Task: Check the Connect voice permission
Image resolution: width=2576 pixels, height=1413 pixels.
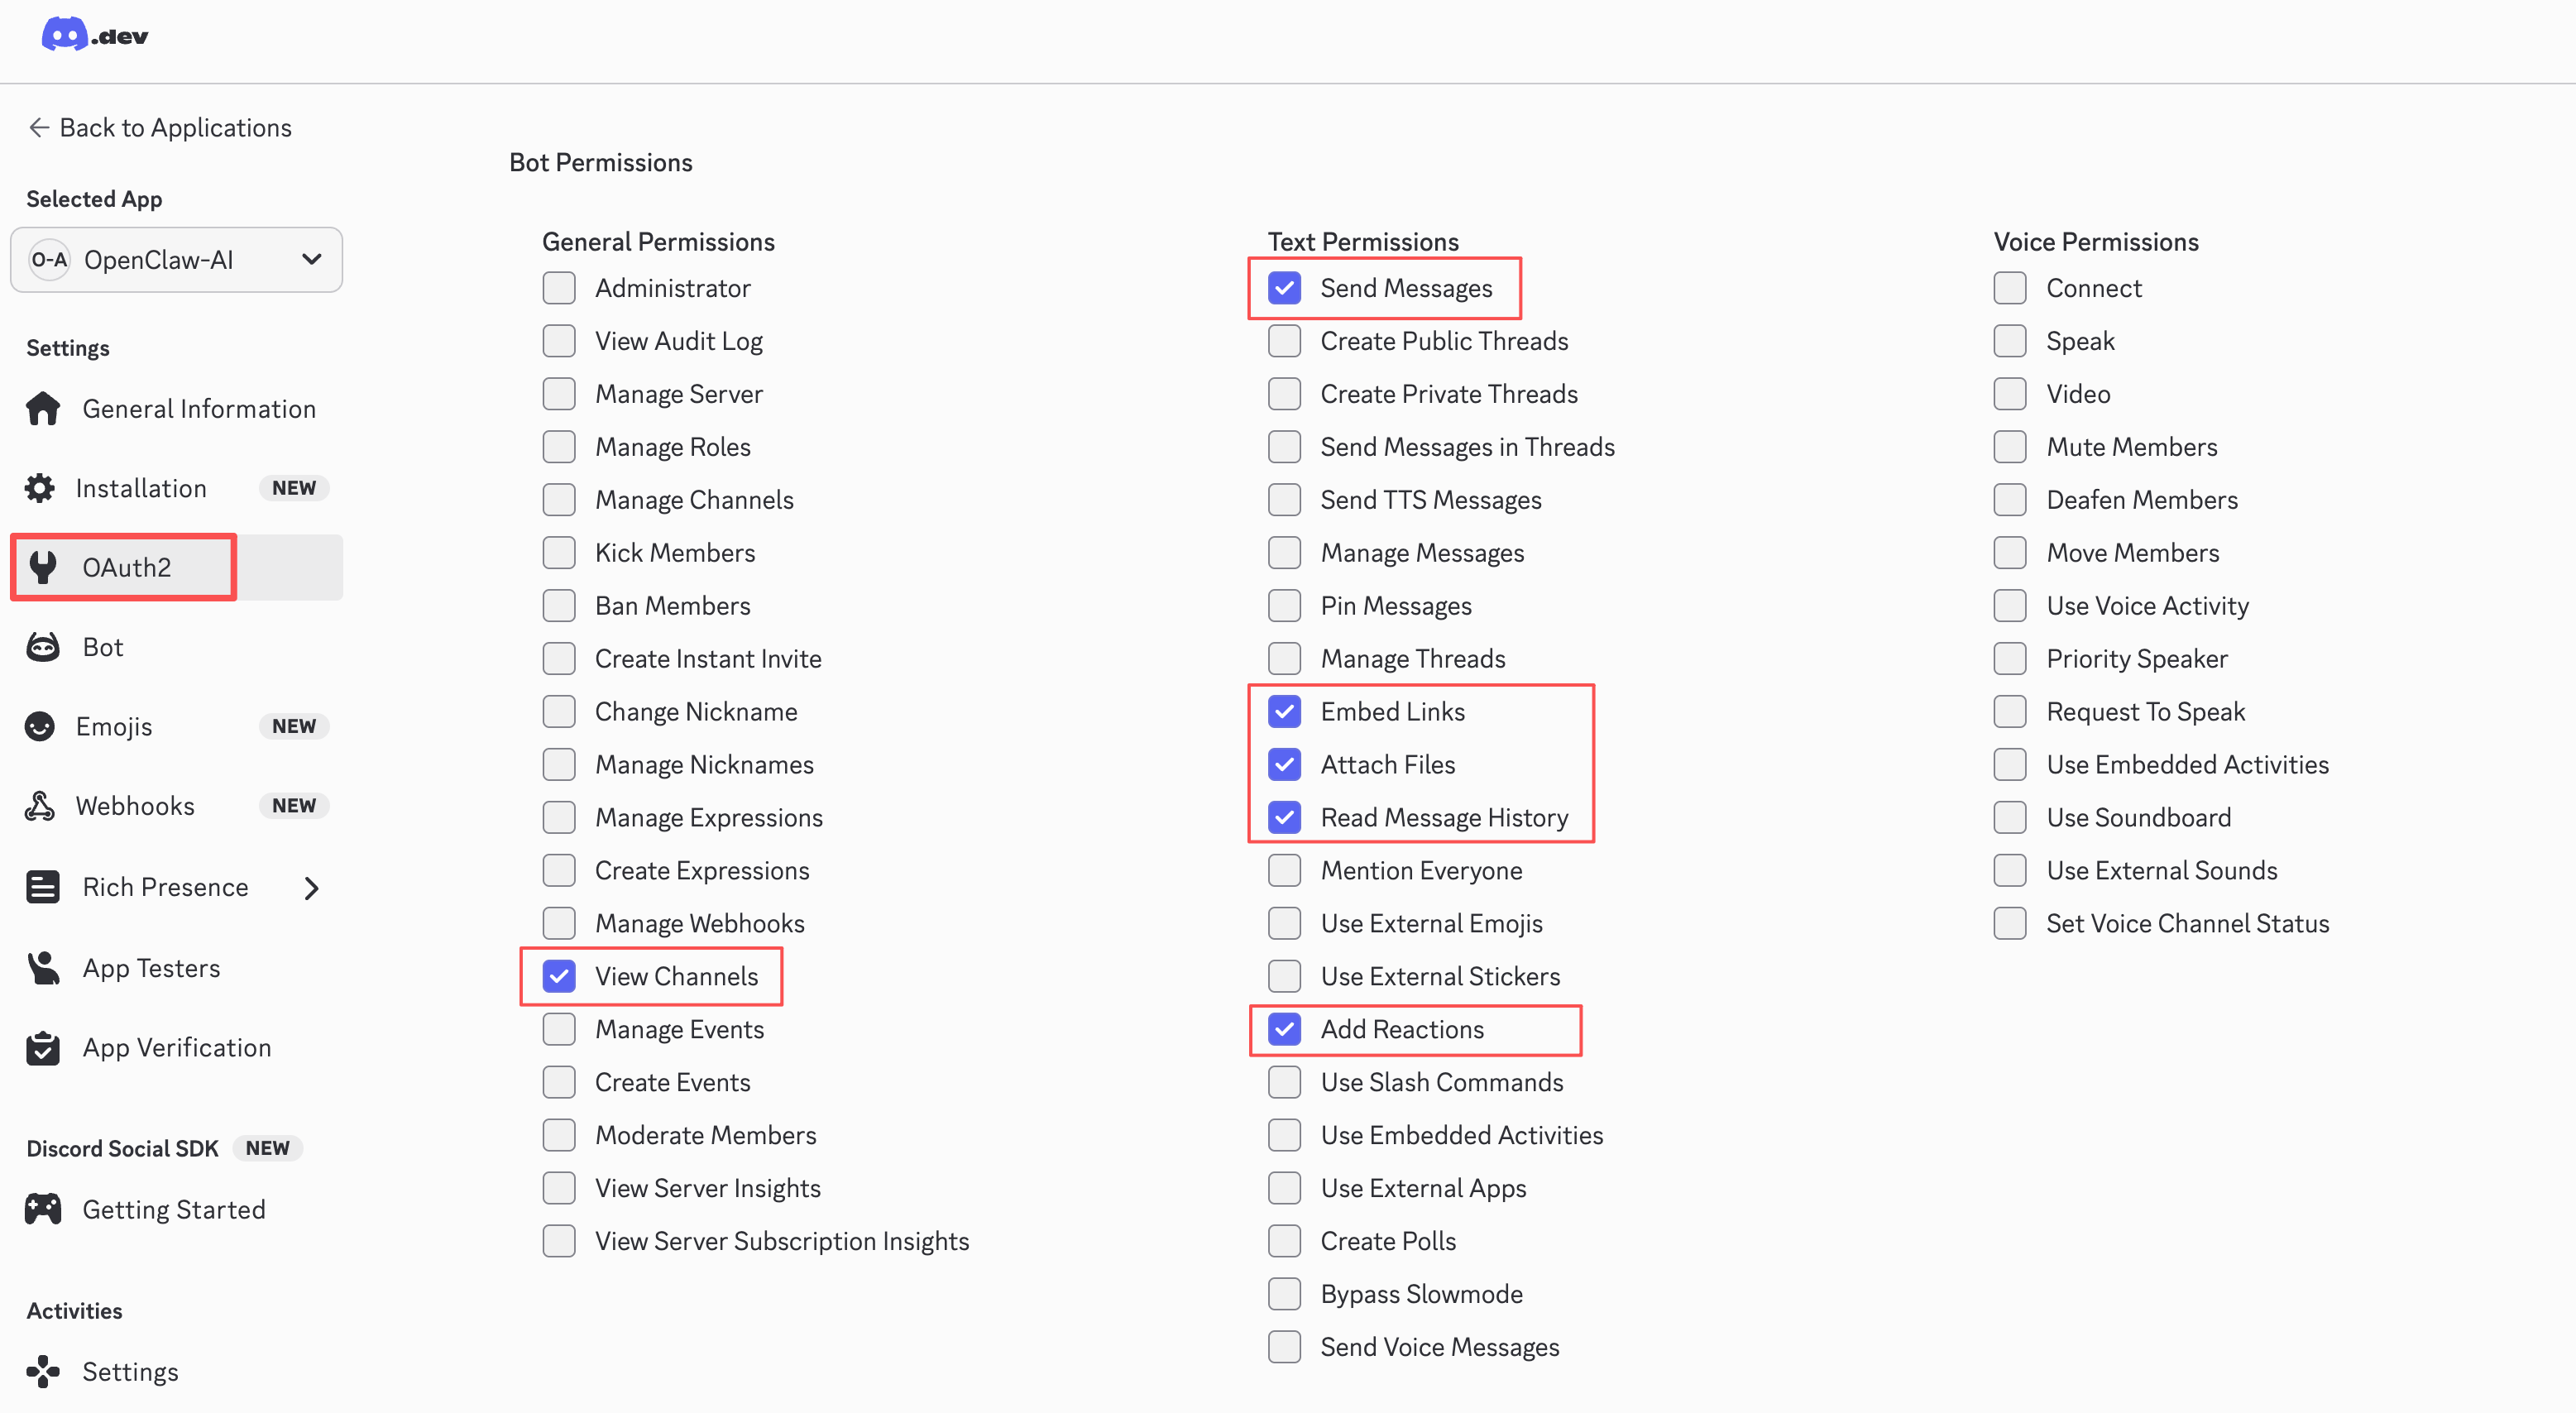Action: click(2010, 287)
